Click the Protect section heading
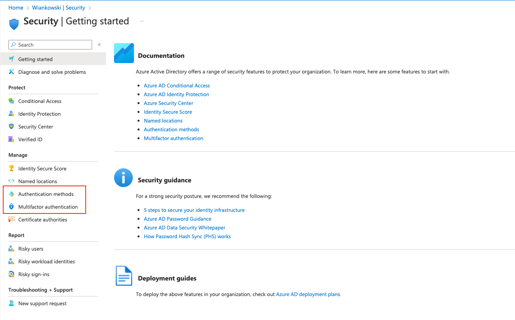This screenshot has width=515, height=320. [17, 87]
